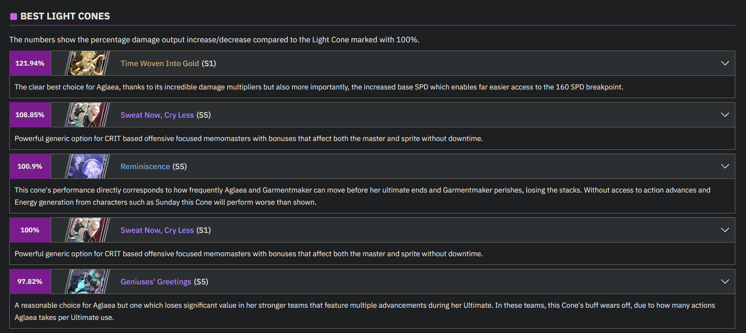Expand the Reminiscence row chevron
Screen dimensions: 746x333
[x=725, y=166]
